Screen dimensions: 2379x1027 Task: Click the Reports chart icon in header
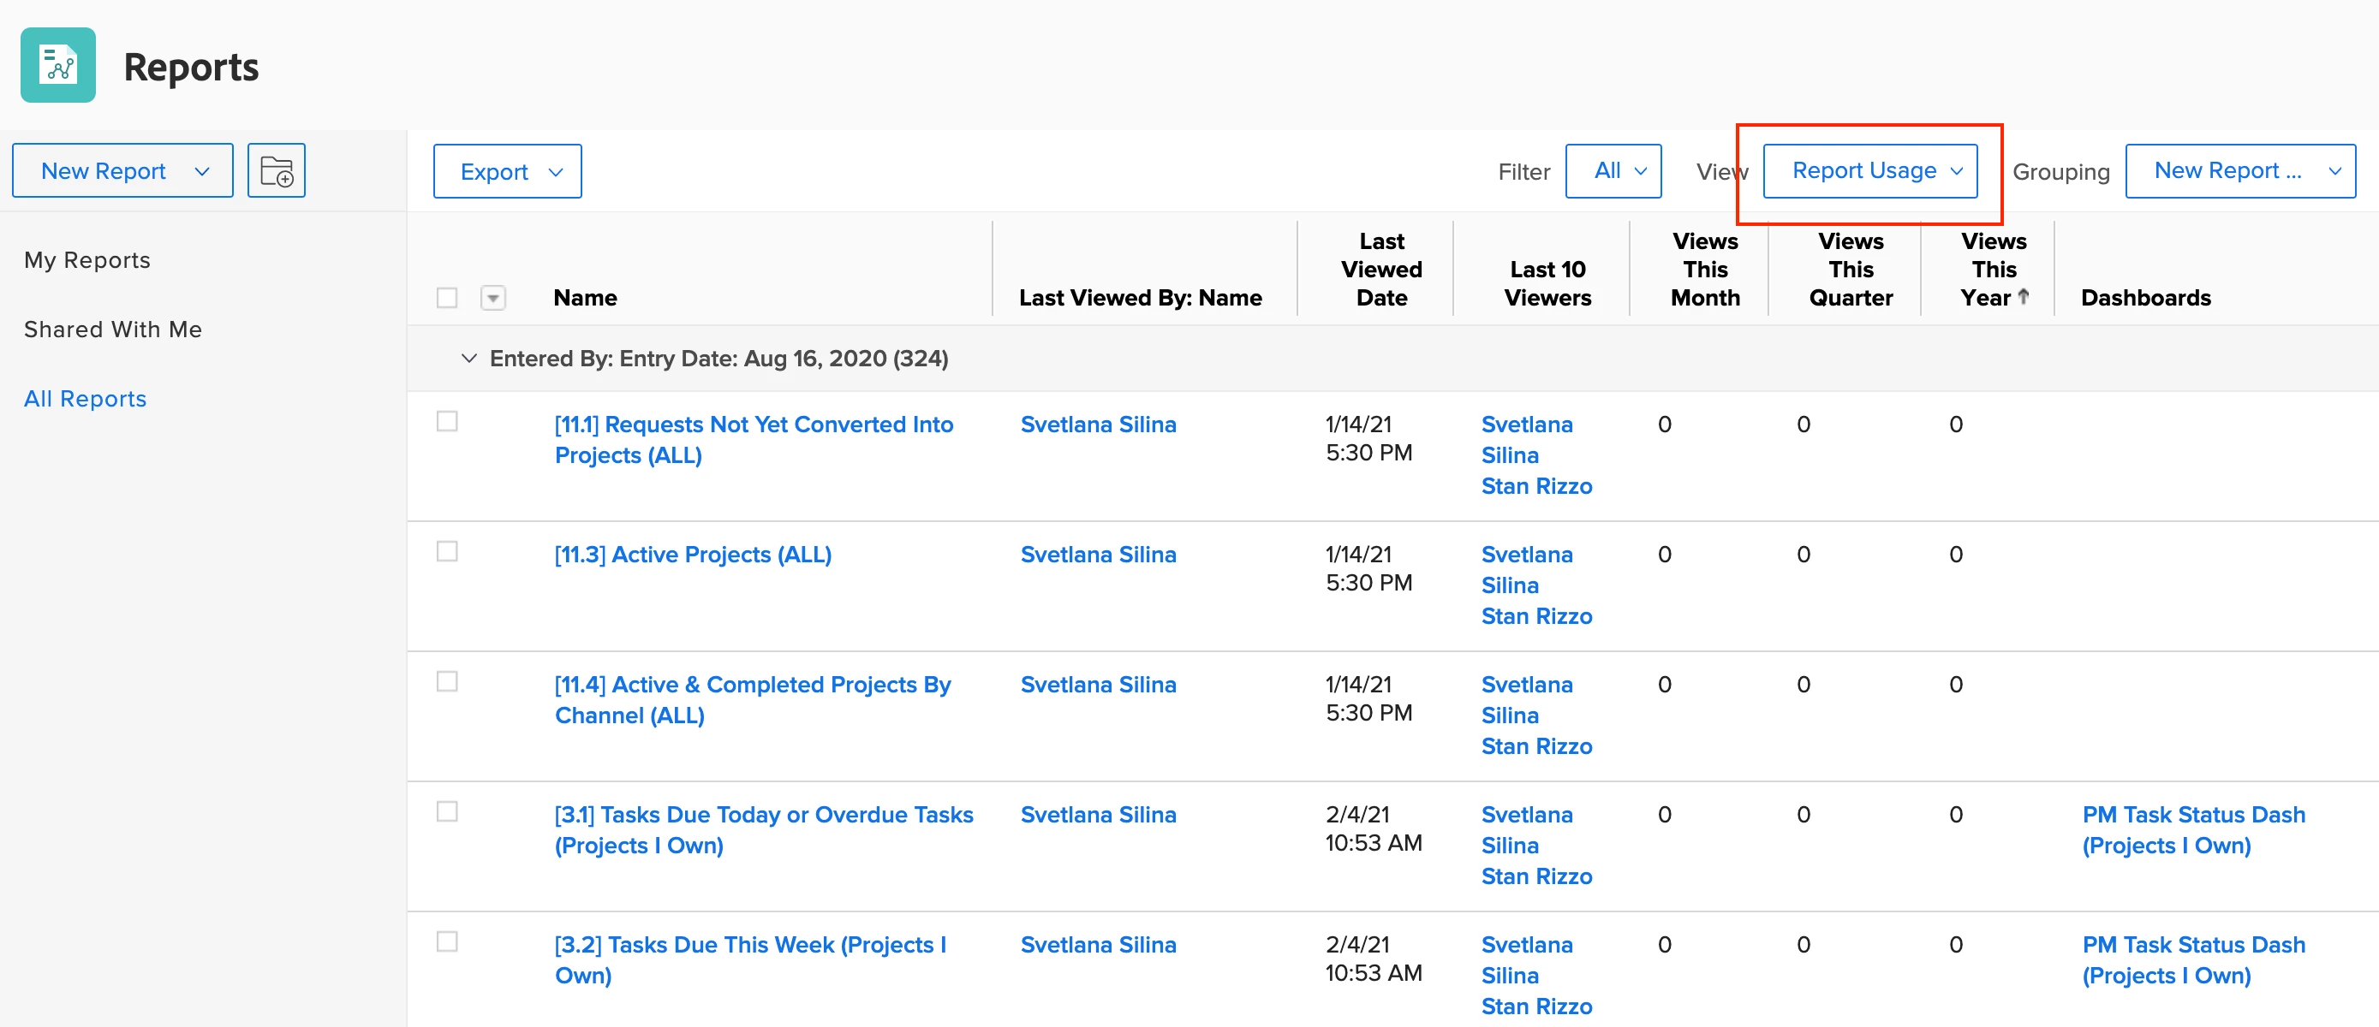[x=57, y=66]
